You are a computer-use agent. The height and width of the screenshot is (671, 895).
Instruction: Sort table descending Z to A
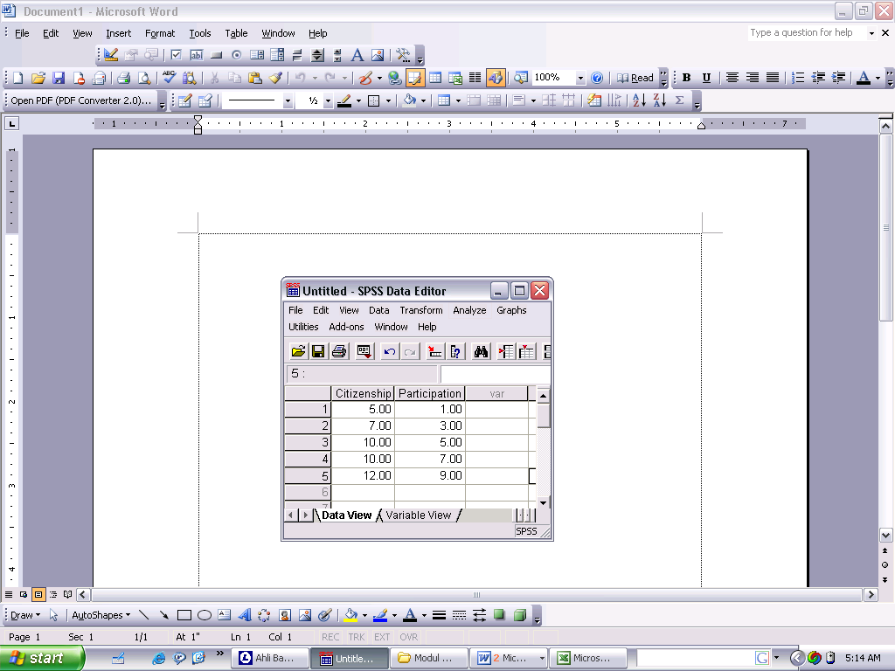click(x=659, y=101)
